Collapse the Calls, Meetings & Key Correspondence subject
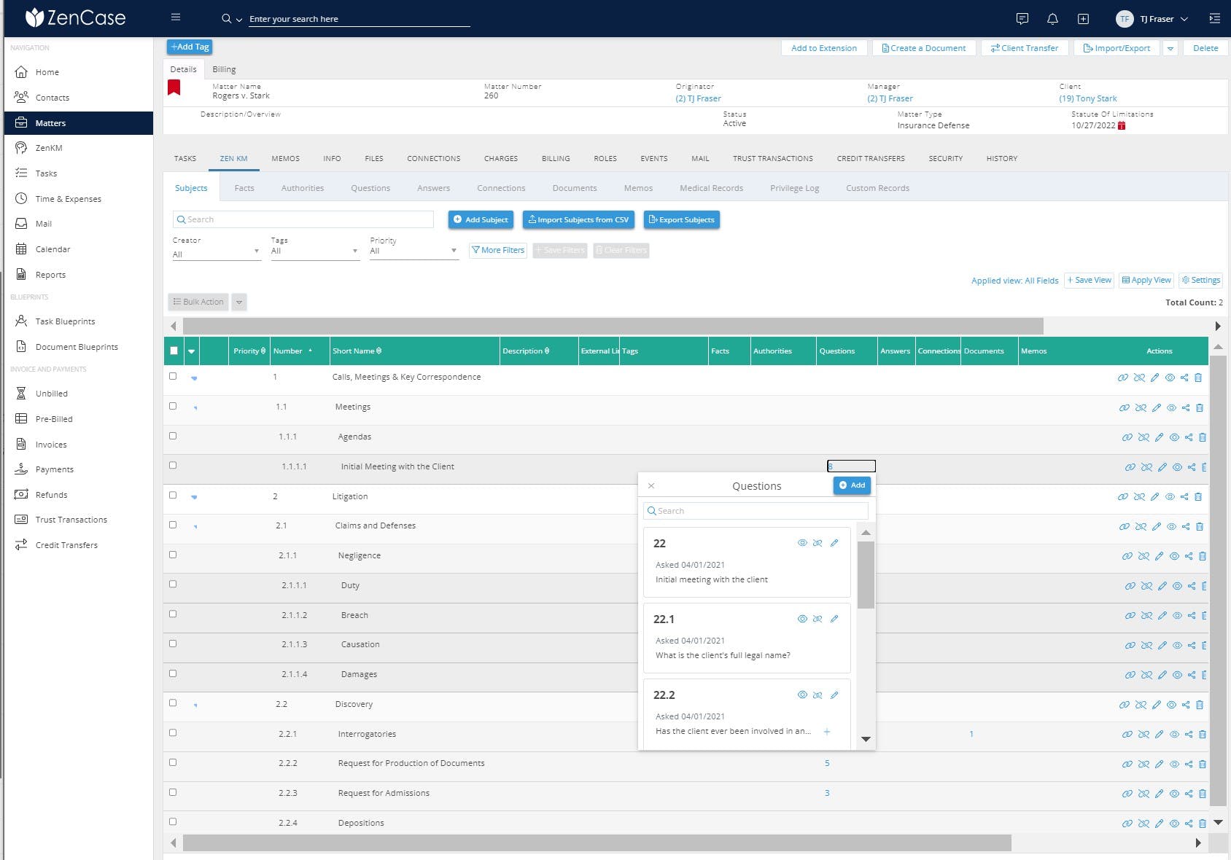 (x=194, y=378)
